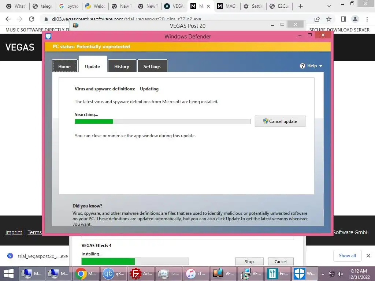Bookmark this page with star icon
Screen dimensions: 375x281
click(x=329, y=19)
